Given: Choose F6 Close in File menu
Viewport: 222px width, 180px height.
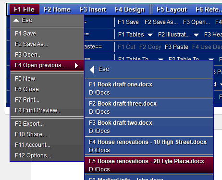Looking at the screenshot, I should pyautogui.click(x=47, y=89).
